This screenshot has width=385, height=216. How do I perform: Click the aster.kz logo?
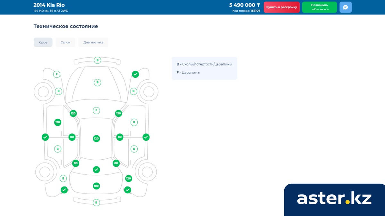coord(334,199)
